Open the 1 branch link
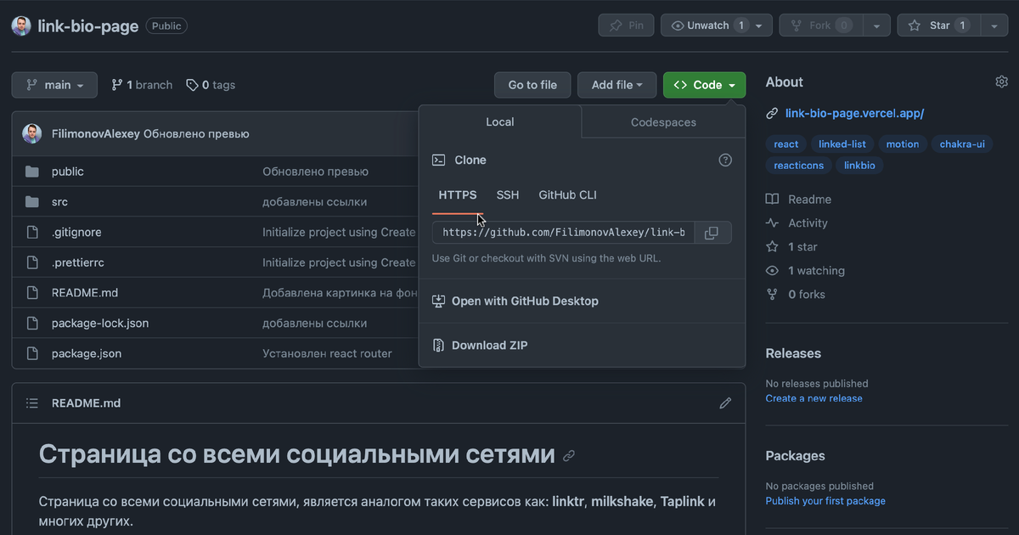Screen dimensions: 1019x535 click(142, 85)
